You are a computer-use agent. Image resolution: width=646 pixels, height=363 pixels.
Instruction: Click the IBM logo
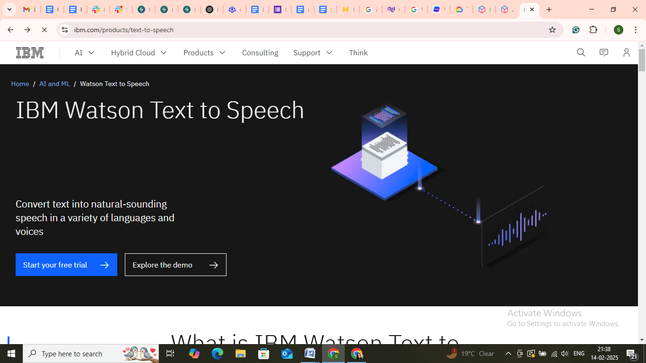coord(30,52)
